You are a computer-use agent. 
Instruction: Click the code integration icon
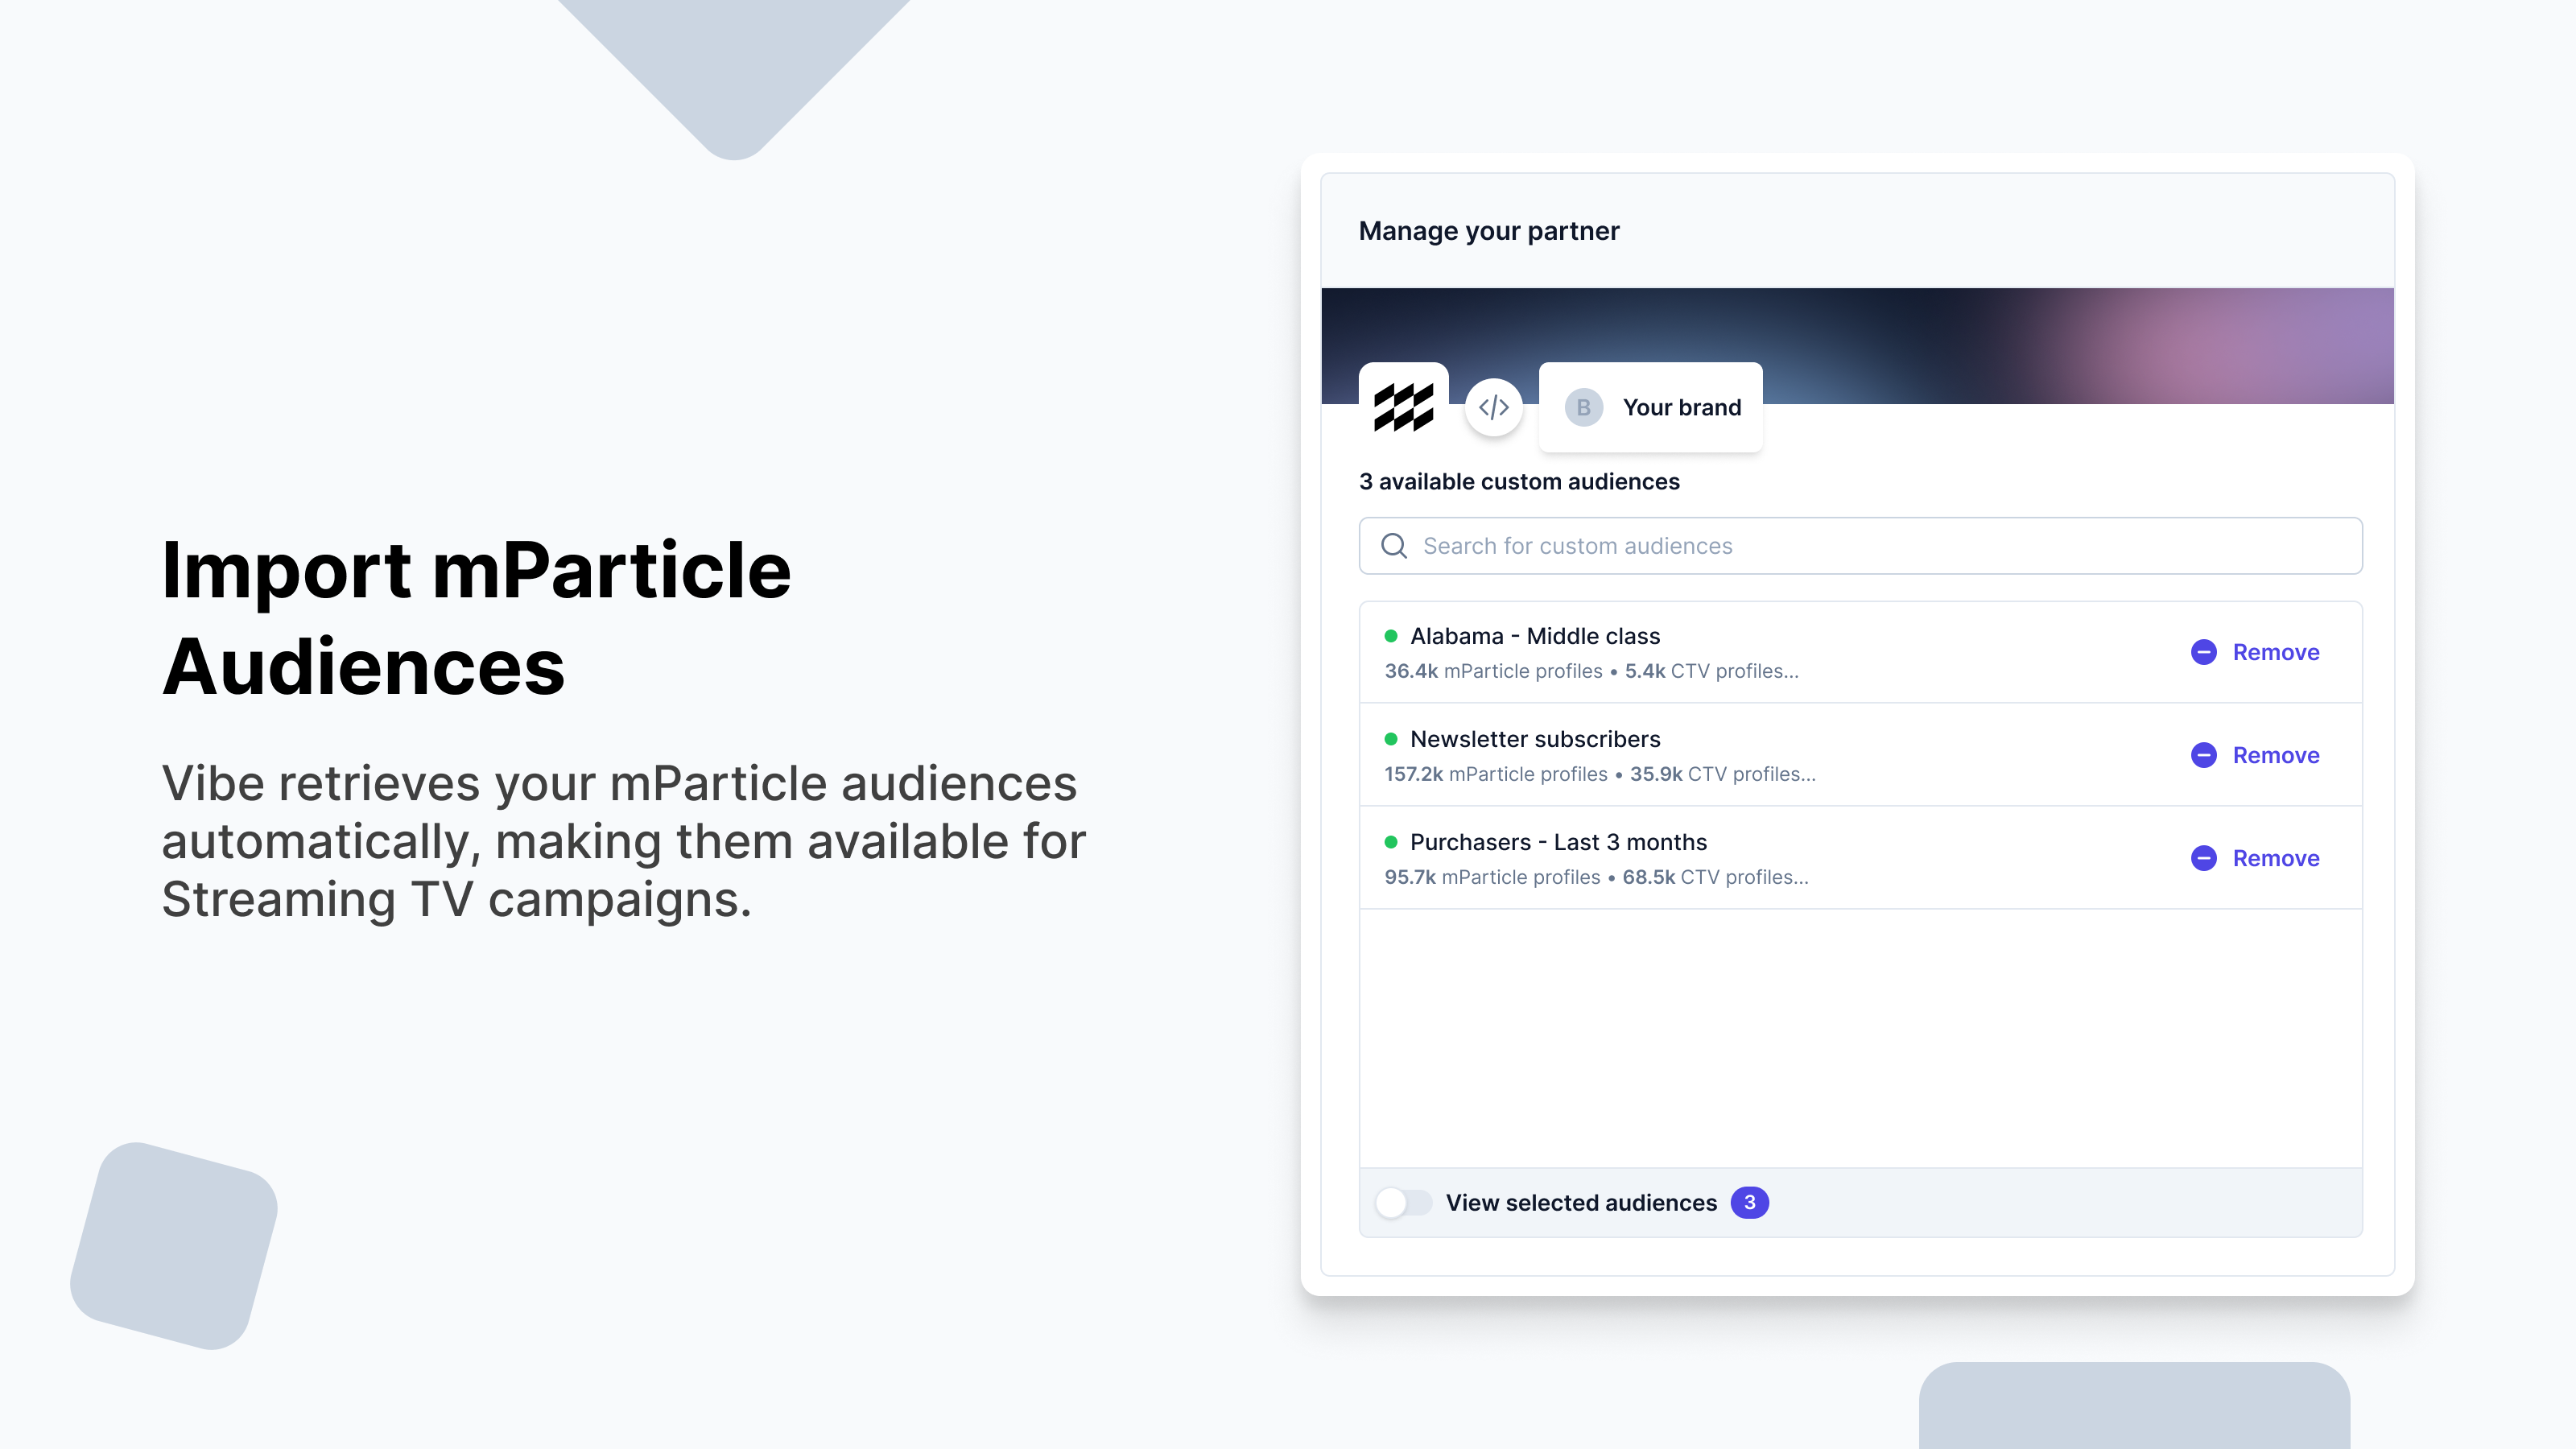1493,407
